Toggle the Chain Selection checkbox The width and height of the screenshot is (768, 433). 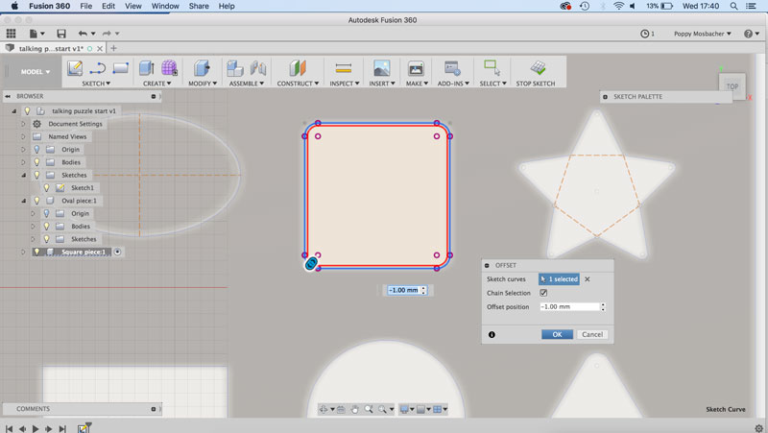point(543,293)
